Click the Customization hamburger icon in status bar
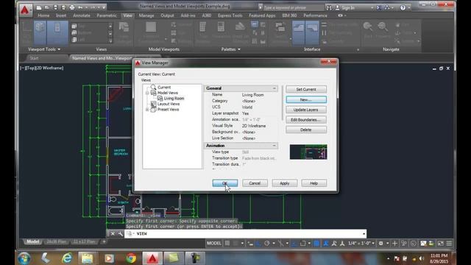Image resolution: width=471 pixels, height=265 pixels. pyautogui.click(x=449, y=244)
